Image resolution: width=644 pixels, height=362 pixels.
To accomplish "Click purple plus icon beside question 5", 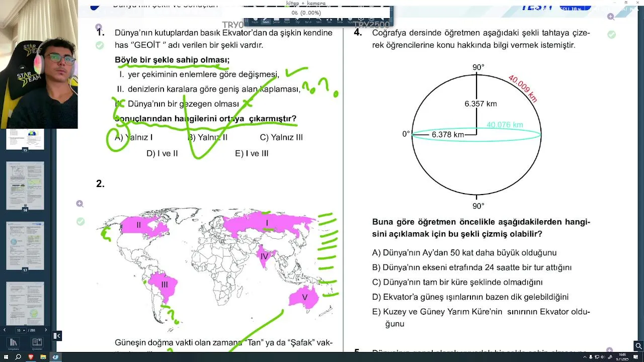I will tap(609, 350).
